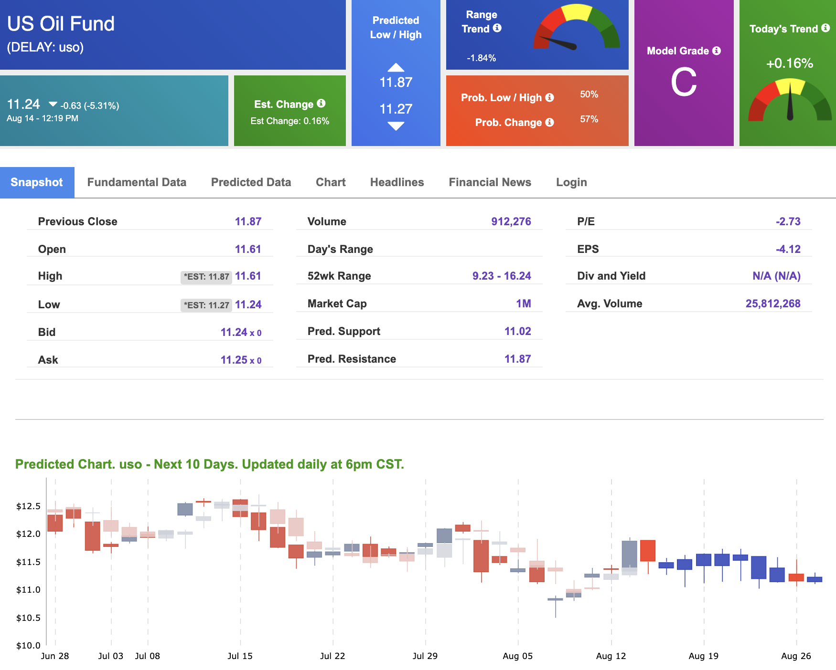Click the Open value 11.61
The image size is (836, 670).
(248, 249)
